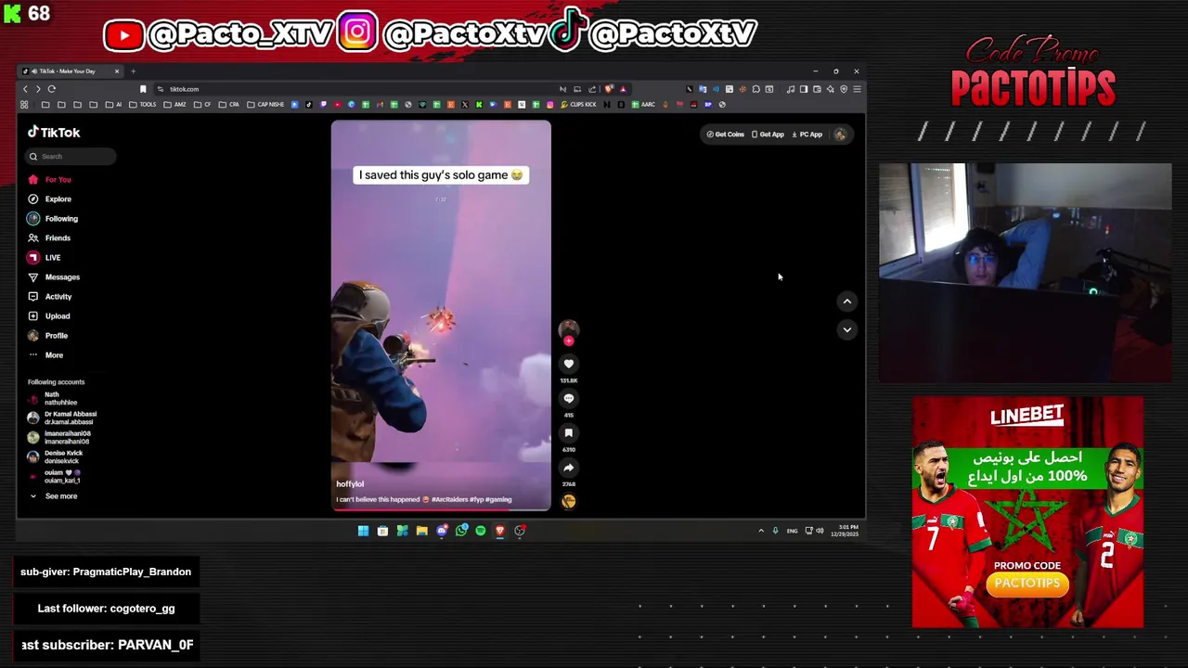Open Profile from the sidebar
This screenshot has width=1188, height=668.
(47, 335)
